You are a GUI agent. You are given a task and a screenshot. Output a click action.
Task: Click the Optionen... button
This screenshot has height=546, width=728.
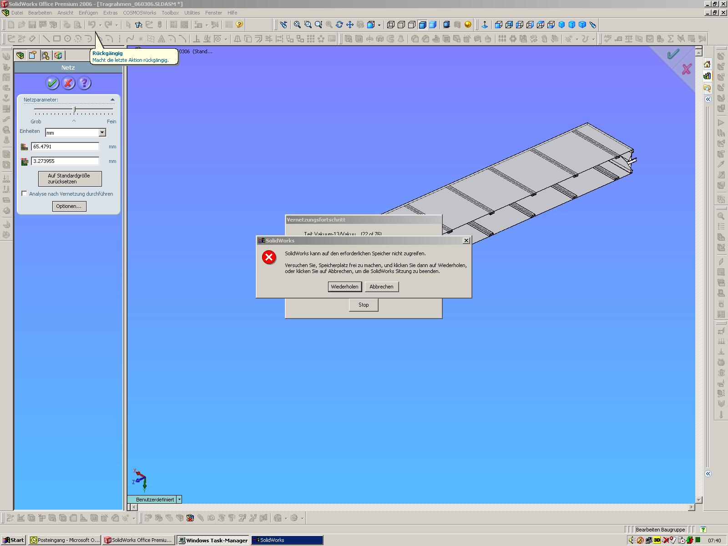click(x=69, y=206)
